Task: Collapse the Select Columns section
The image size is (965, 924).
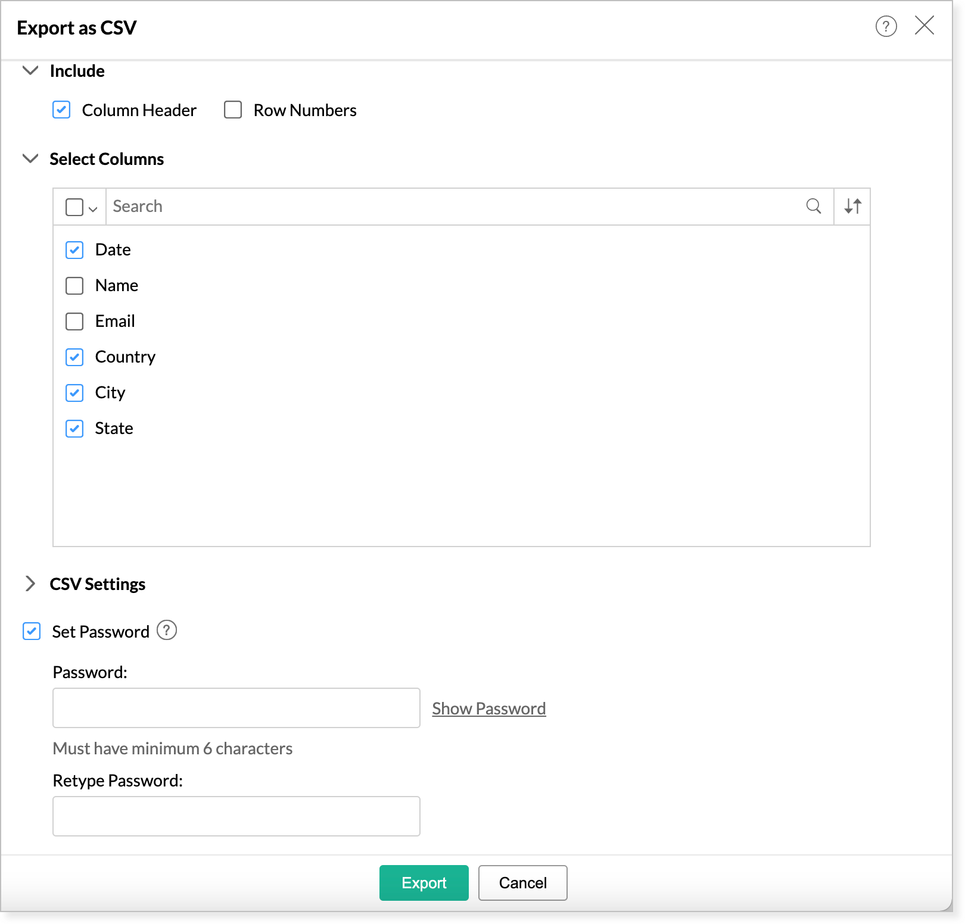Action: pyautogui.click(x=30, y=159)
